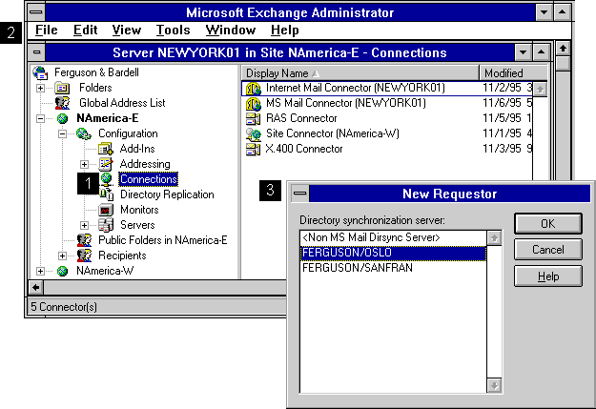The width and height of the screenshot is (596, 409).
Task: Select Monitors in the tree
Action: pos(139,210)
